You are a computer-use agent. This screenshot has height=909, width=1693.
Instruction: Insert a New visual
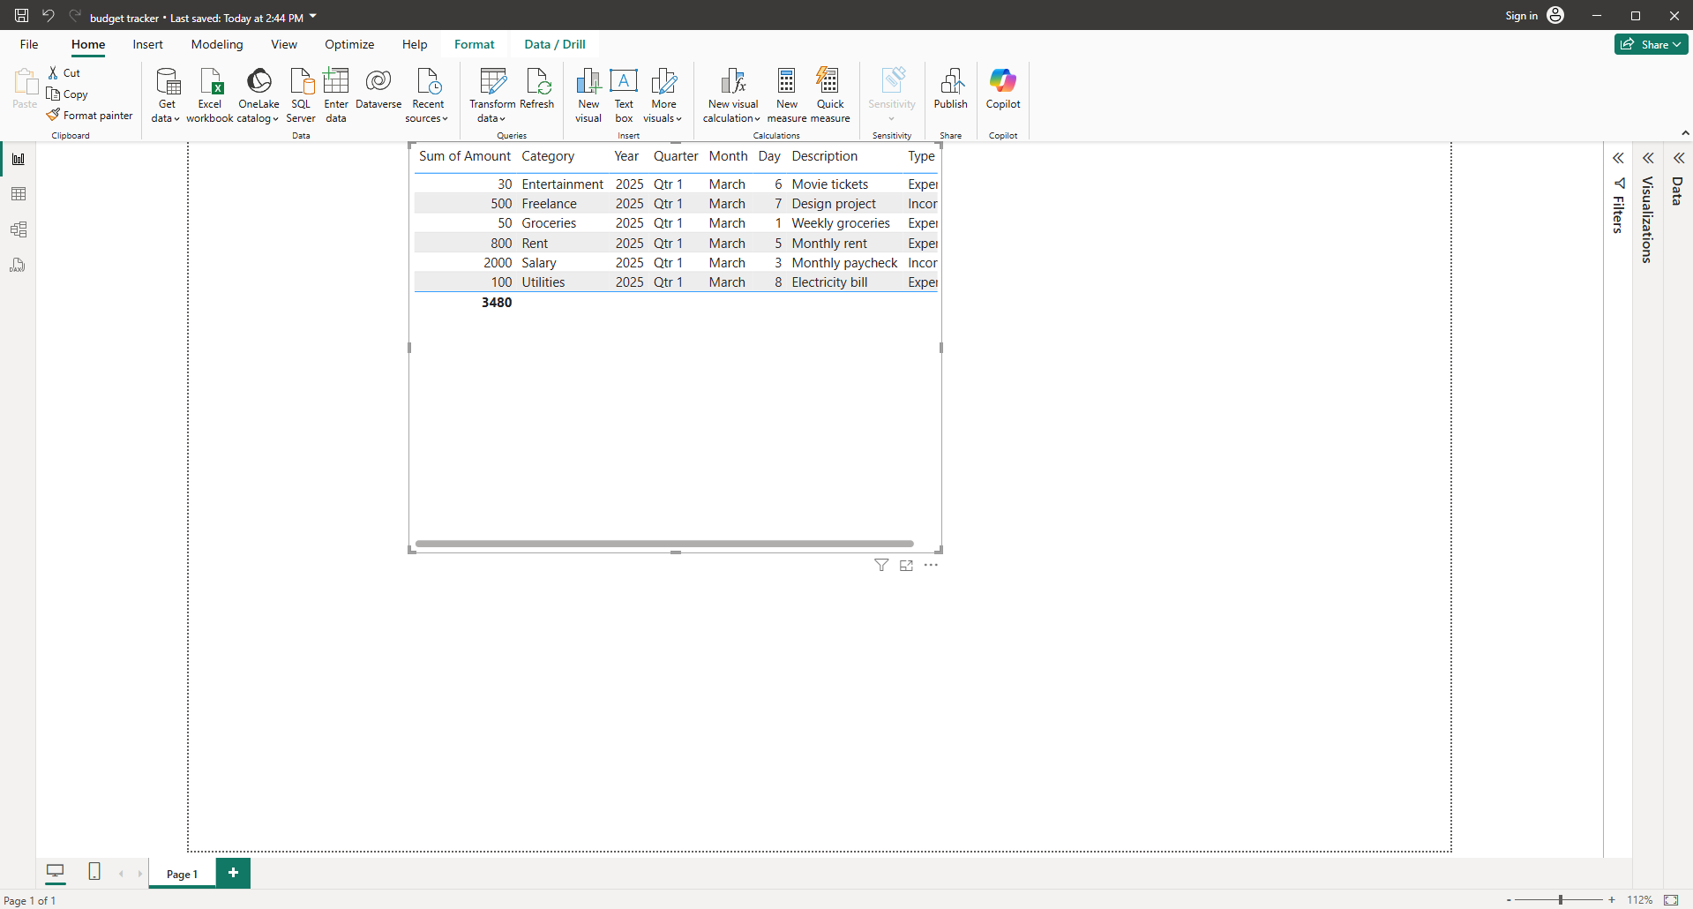(x=588, y=94)
